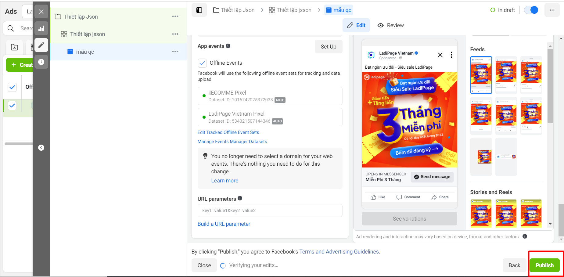Click the URL parameters input field
The image size is (564, 277).
click(270, 210)
